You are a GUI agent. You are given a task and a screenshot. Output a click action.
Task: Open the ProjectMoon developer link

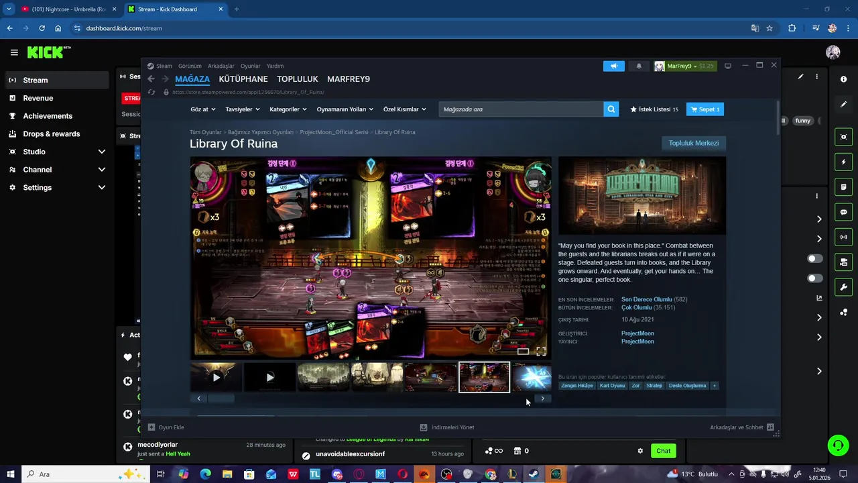(637, 333)
